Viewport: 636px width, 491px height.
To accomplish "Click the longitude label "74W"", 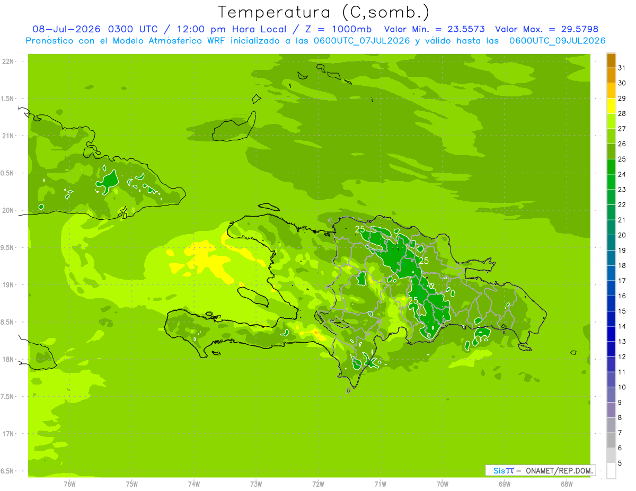I will click(194, 484).
